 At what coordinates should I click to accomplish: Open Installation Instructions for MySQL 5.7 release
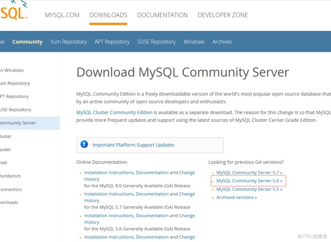(109, 194)
